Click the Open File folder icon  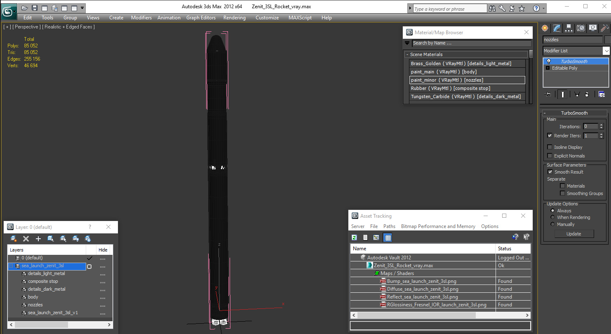[25, 8]
